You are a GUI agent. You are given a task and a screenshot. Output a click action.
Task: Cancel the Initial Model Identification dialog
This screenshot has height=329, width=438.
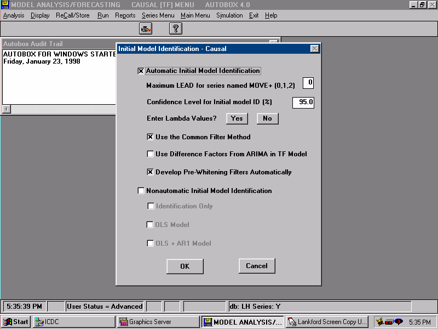257,266
